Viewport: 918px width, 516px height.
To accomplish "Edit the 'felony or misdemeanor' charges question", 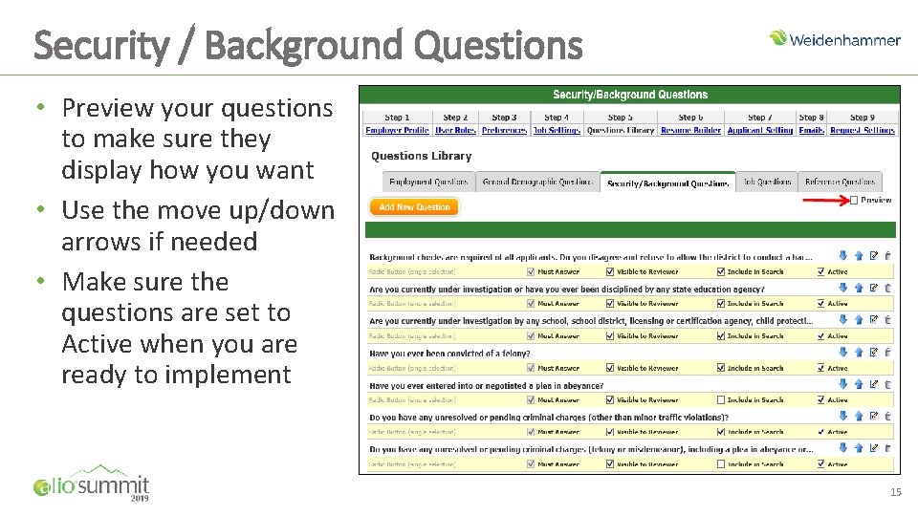I will click(873, 448).
